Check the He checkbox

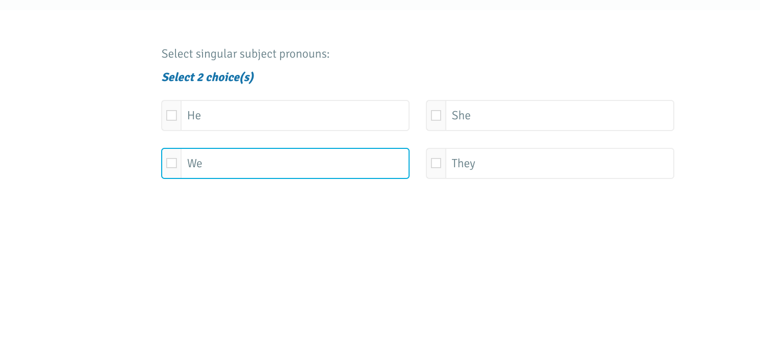(x=171, y=116)
